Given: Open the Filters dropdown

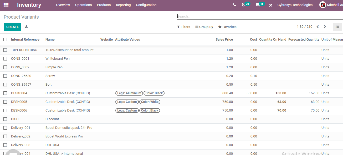Looking at the screenshot, I should pos(183,27).
